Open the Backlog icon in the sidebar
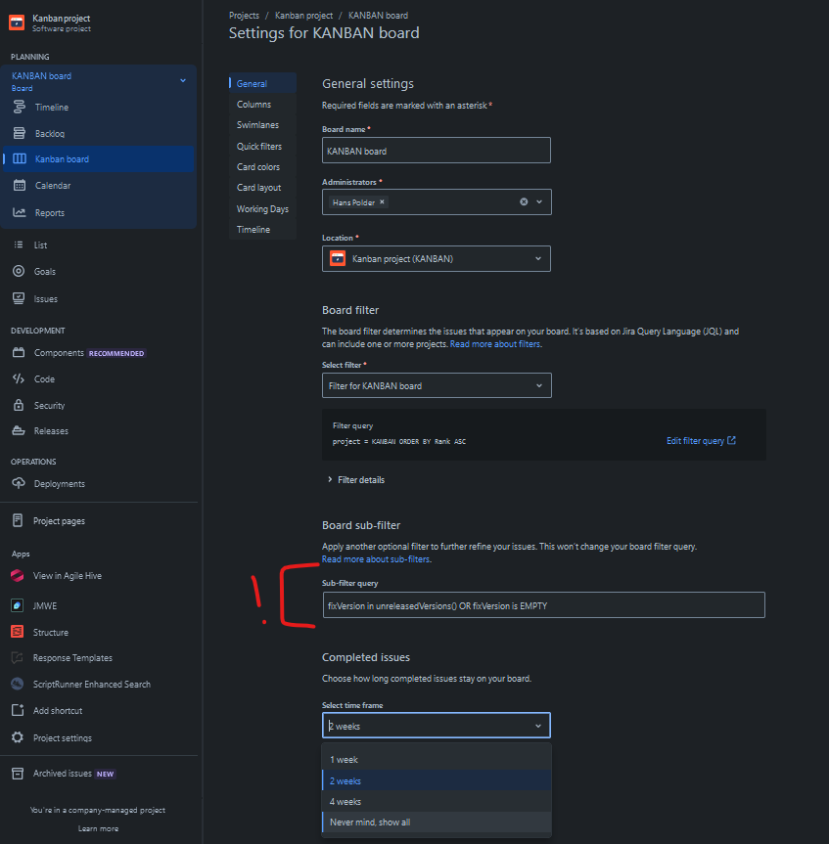 click(19, 133)
